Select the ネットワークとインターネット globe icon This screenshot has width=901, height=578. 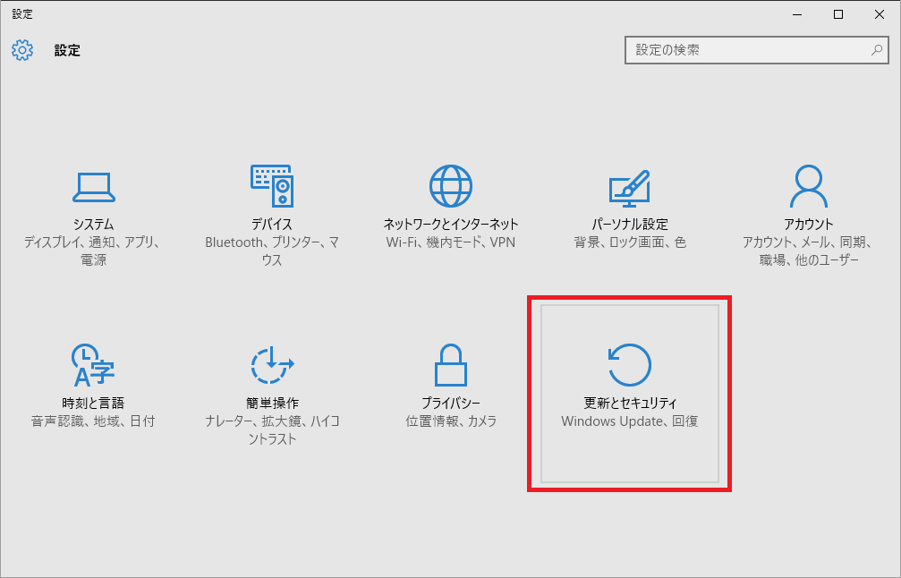451,186
